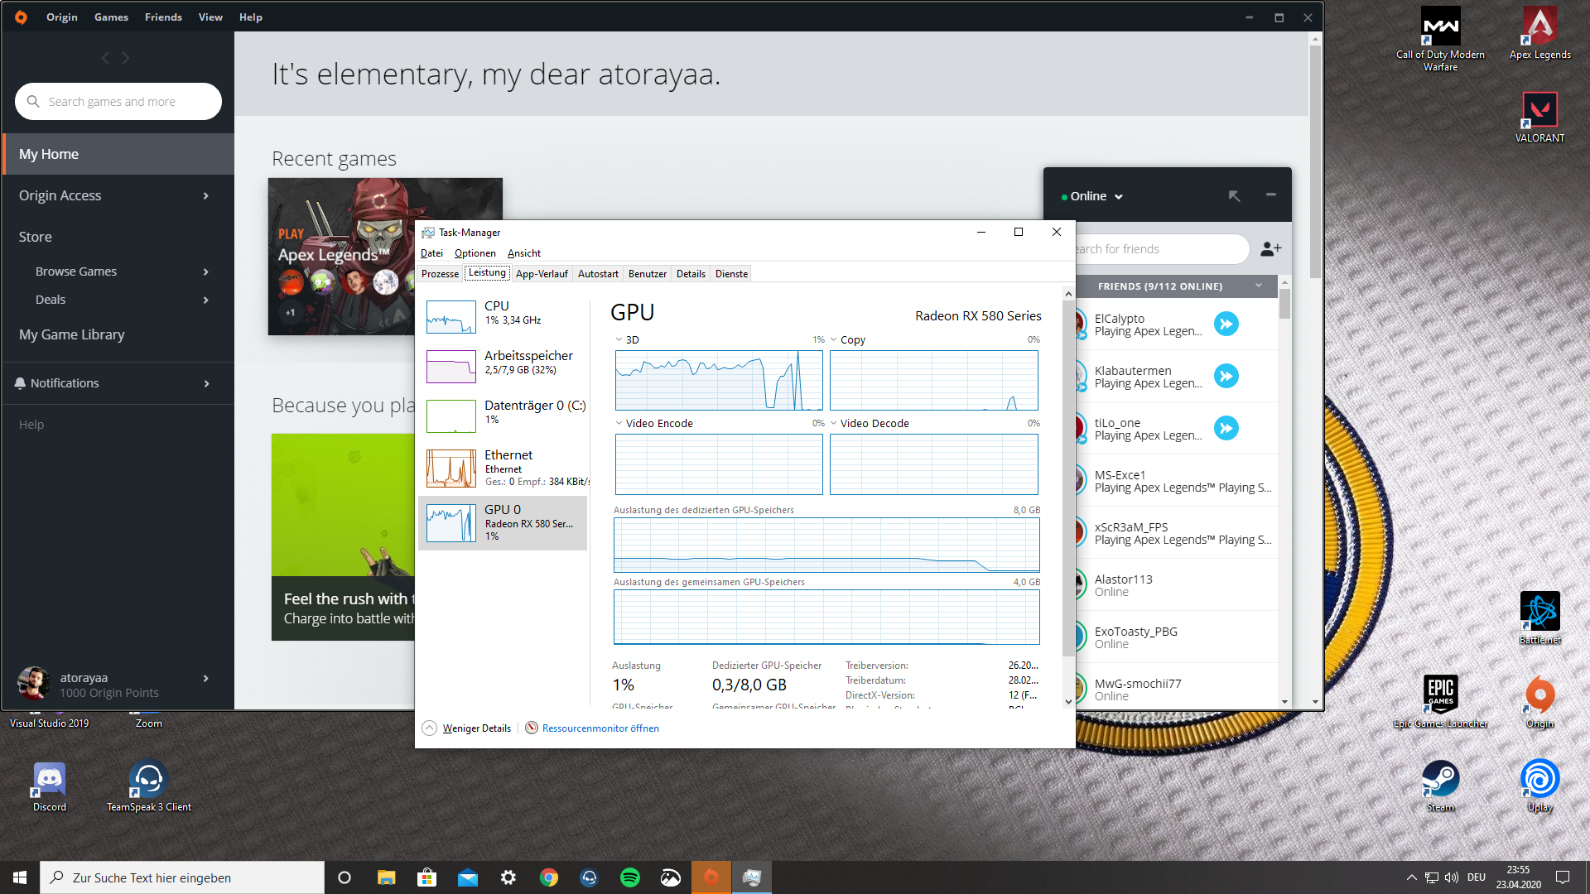Collapse the Friends online list header
This screenshot has width=1590, height=894.
point(1259,286)
